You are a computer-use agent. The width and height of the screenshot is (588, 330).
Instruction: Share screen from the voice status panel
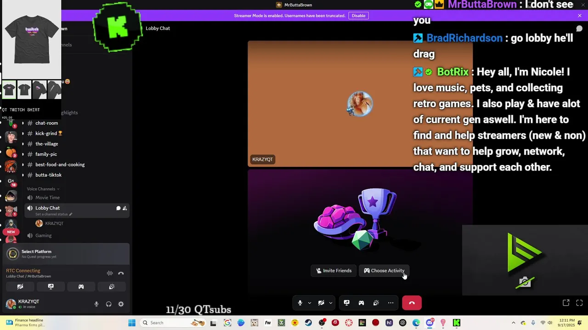tap(51, 286)
